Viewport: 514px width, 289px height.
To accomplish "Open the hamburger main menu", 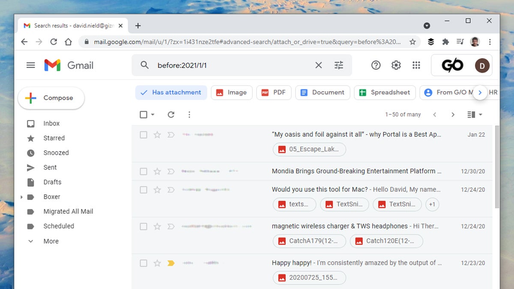I will click(x=30, y=65).
